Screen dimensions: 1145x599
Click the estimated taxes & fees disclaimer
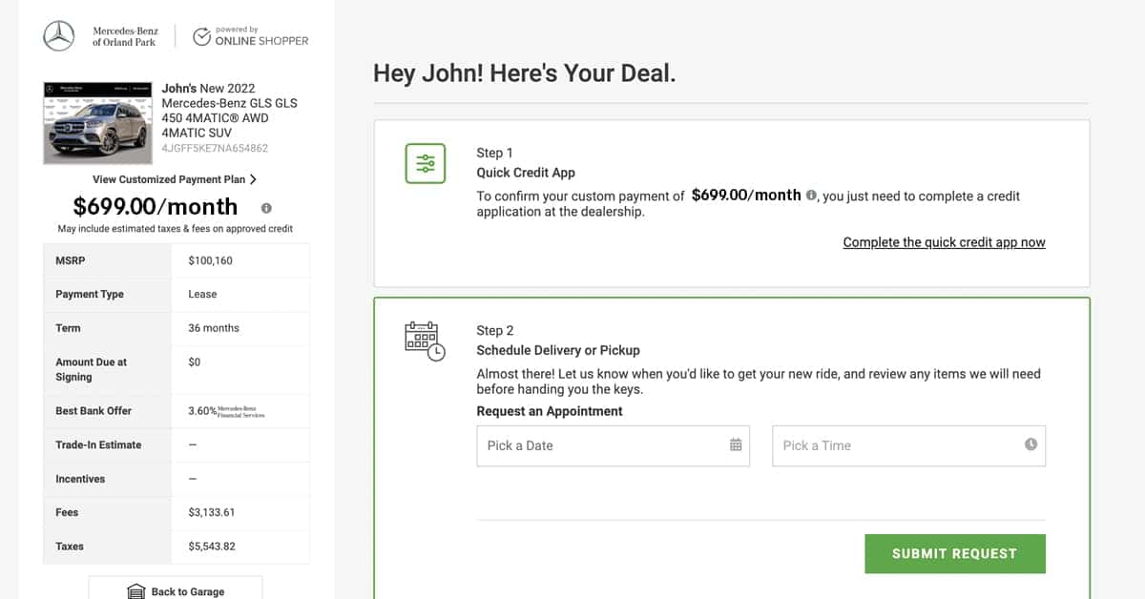click(176, 229)
